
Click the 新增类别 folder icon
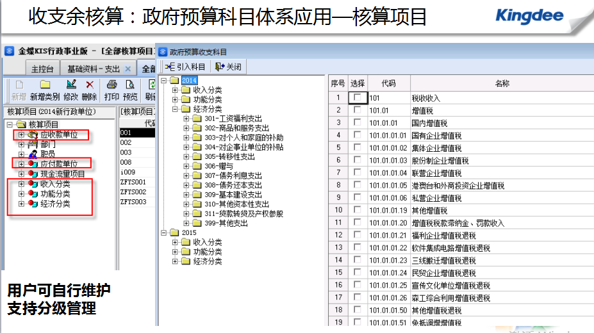tap(45, 85)
